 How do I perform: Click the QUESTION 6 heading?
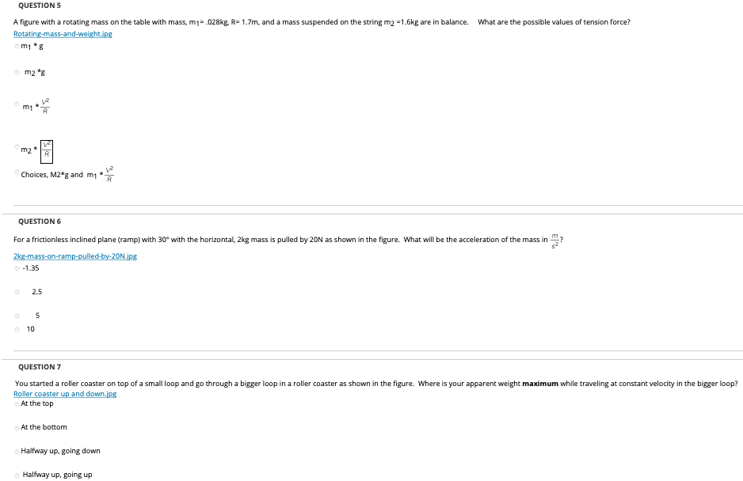coord(40,222)
